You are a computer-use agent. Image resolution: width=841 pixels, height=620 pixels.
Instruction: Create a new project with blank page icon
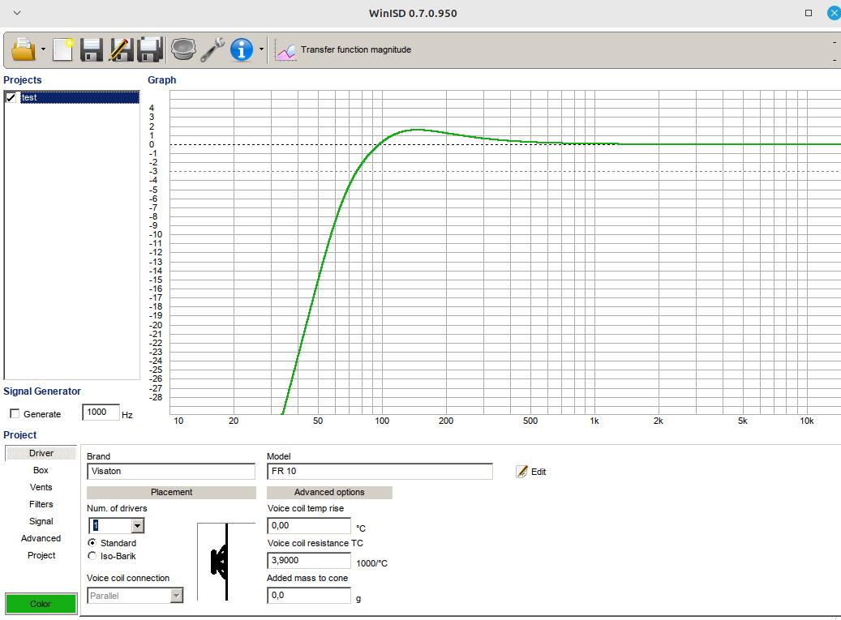62,49
